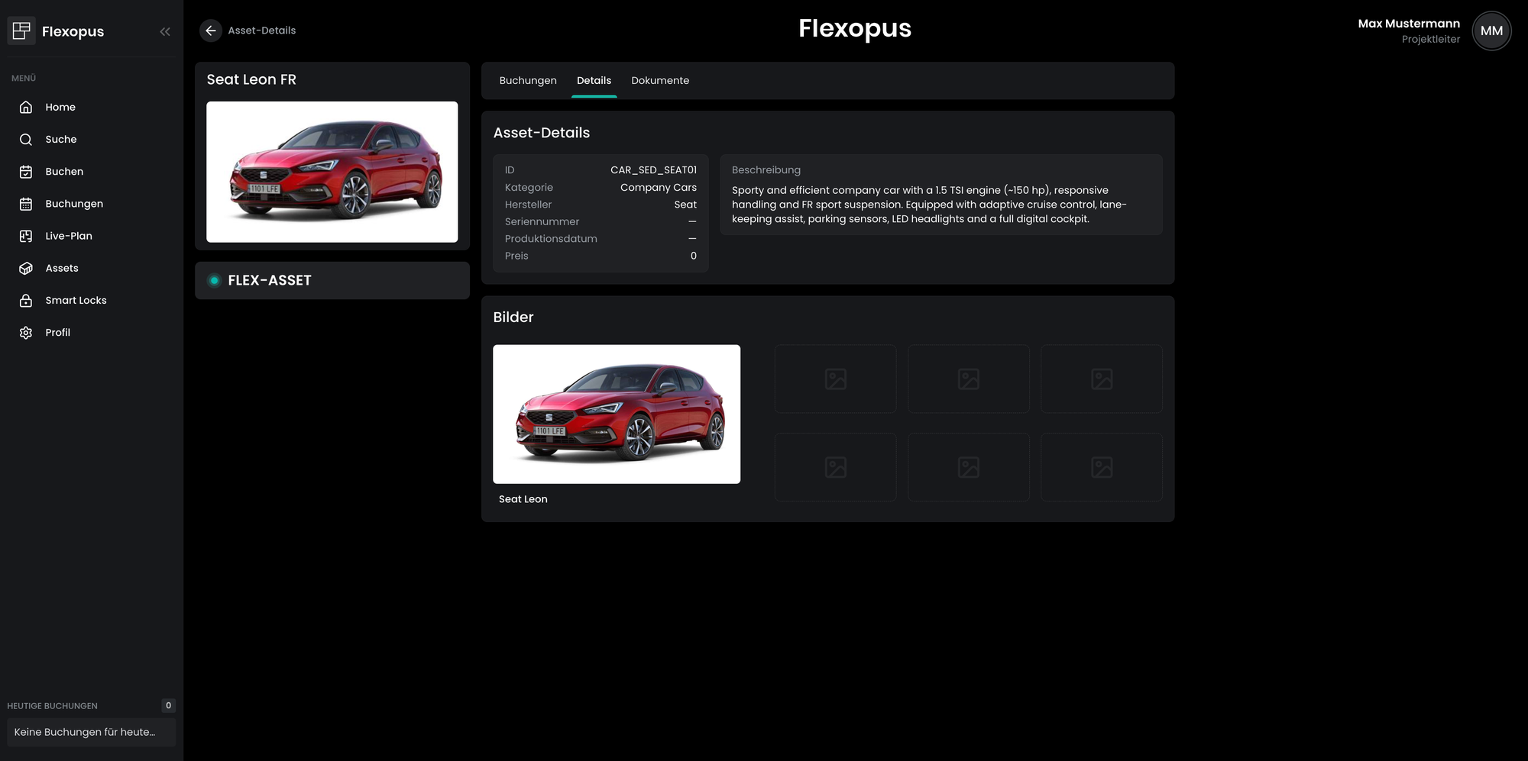Click the Buchen calendar-check icon
Screen dimensions: 1528x761
point(26,172)
